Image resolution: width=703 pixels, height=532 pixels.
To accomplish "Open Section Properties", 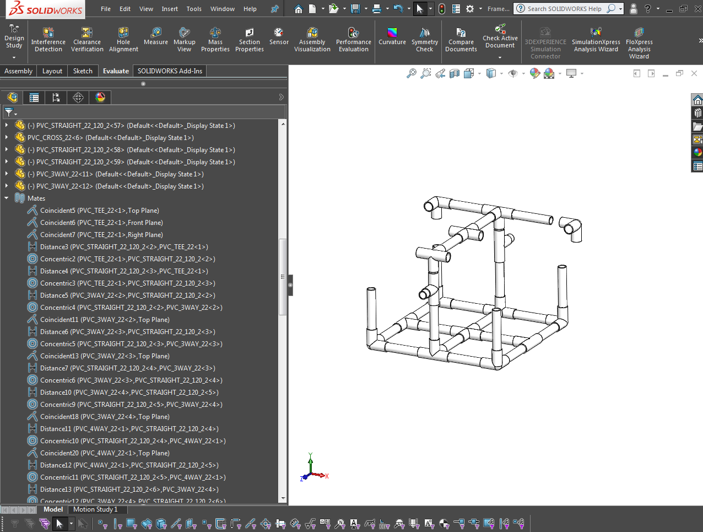I will pos(250,40).
